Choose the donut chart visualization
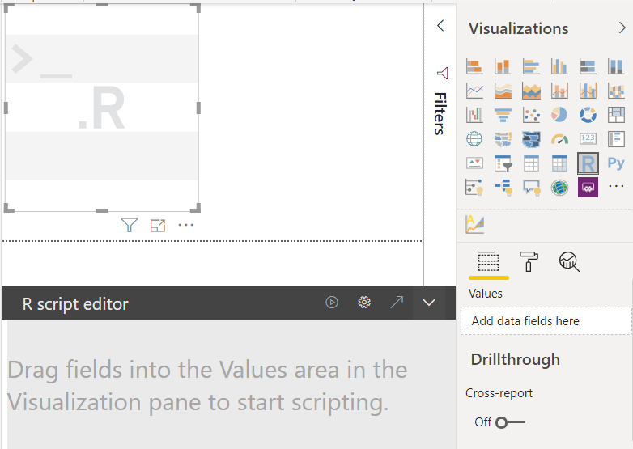The image size is (633, 449). 588,115
